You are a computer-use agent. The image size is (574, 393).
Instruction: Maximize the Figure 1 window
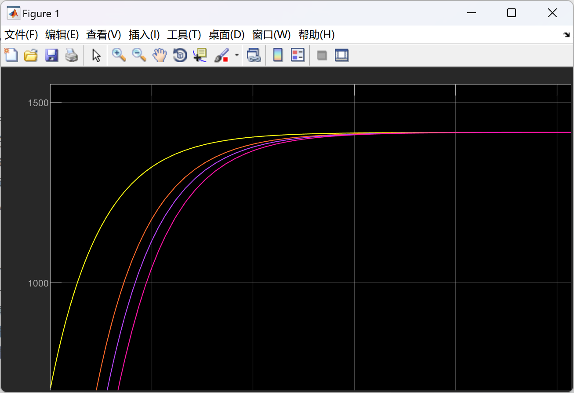pyautogui.click(x=512, y=13)
